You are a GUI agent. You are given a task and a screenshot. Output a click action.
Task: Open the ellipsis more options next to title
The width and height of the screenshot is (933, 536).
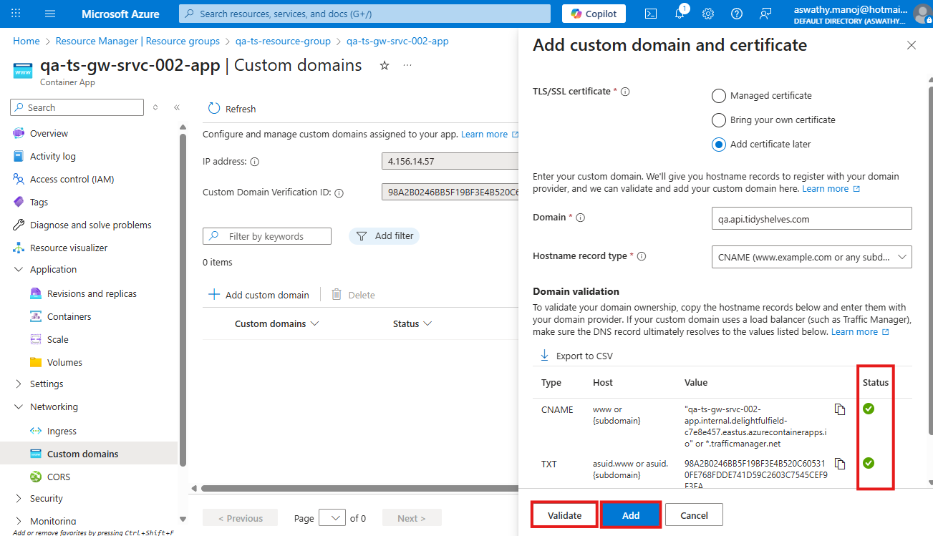coord(407,65)
